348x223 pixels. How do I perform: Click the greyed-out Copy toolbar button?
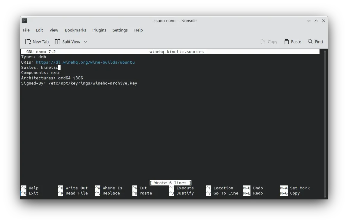[x=269, y=42]
